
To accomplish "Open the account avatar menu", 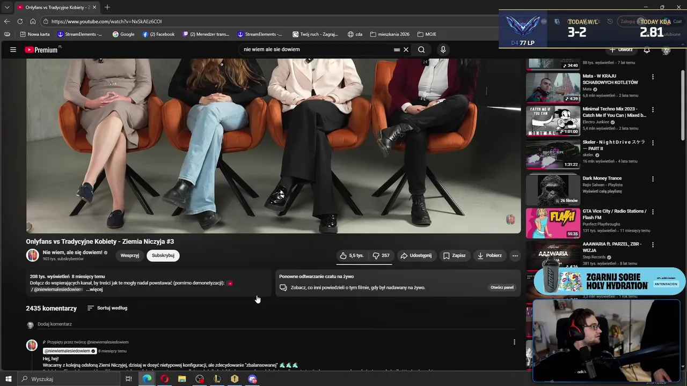I will (x=666, y=50).
